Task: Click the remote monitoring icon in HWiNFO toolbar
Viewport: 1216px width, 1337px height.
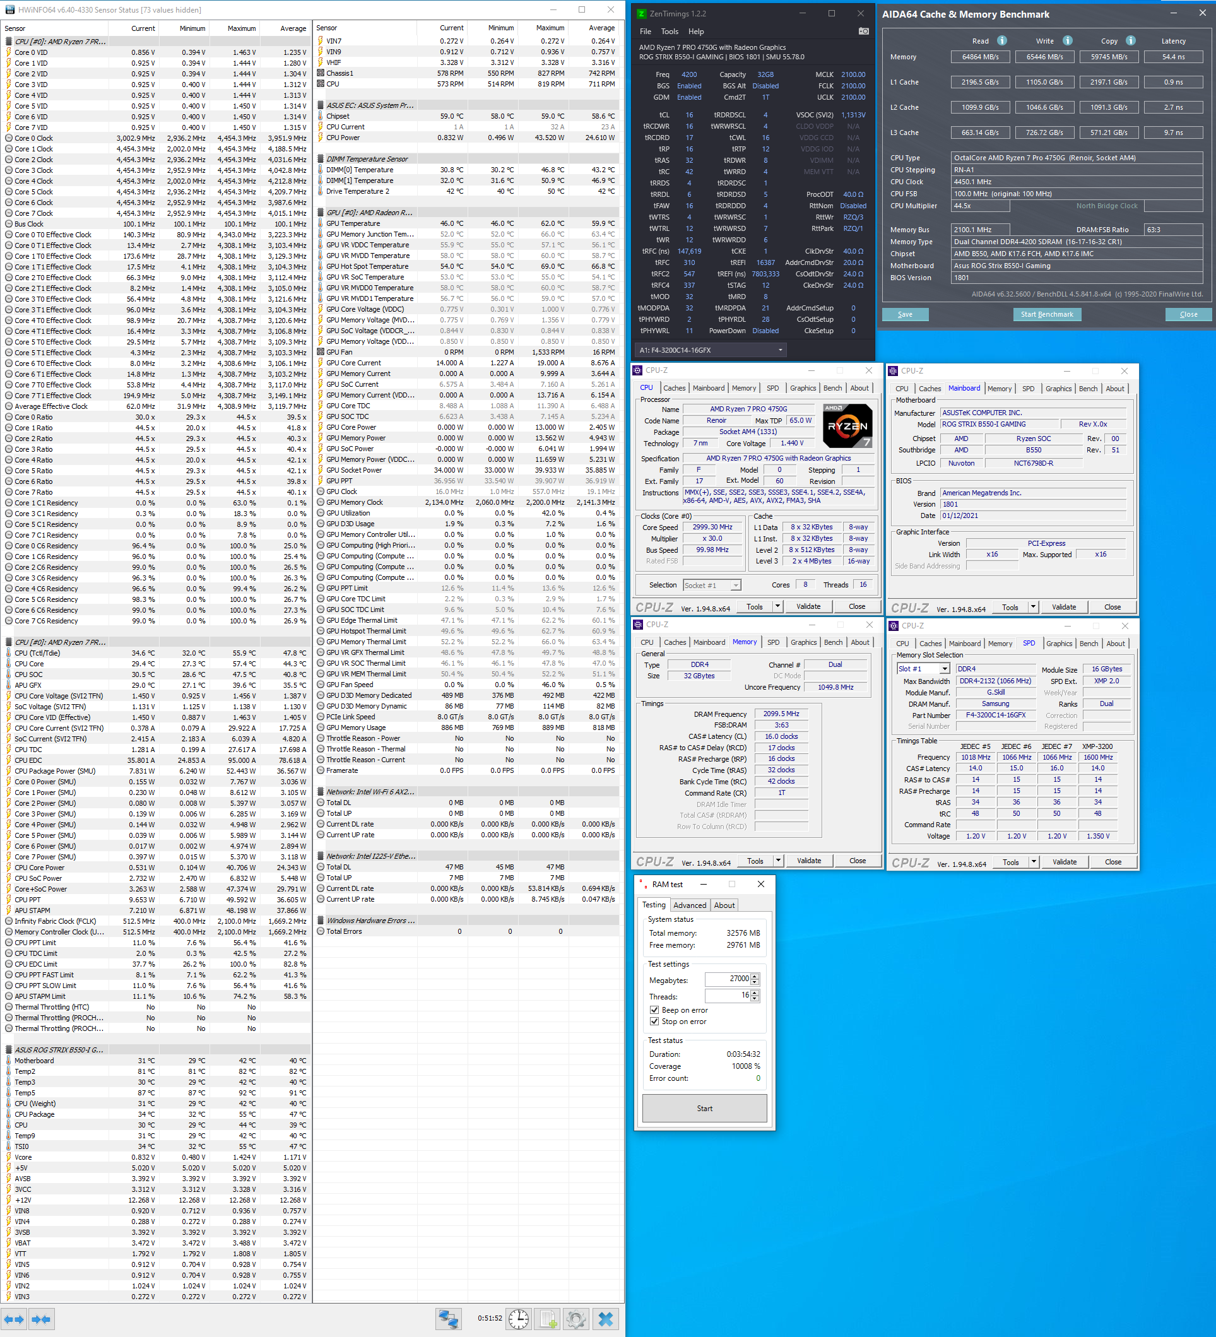Action: (x=449, y=1319)
